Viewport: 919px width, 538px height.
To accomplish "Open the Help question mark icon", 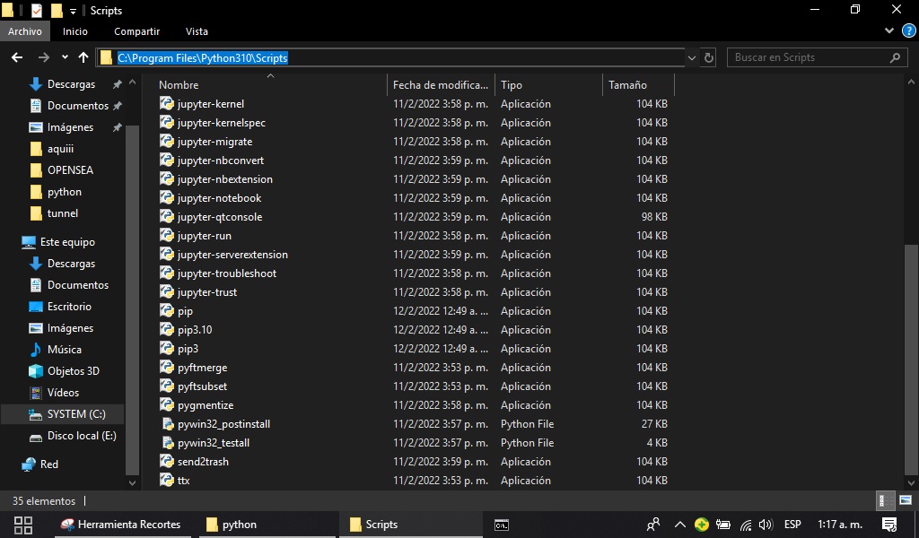I will 908,31.
